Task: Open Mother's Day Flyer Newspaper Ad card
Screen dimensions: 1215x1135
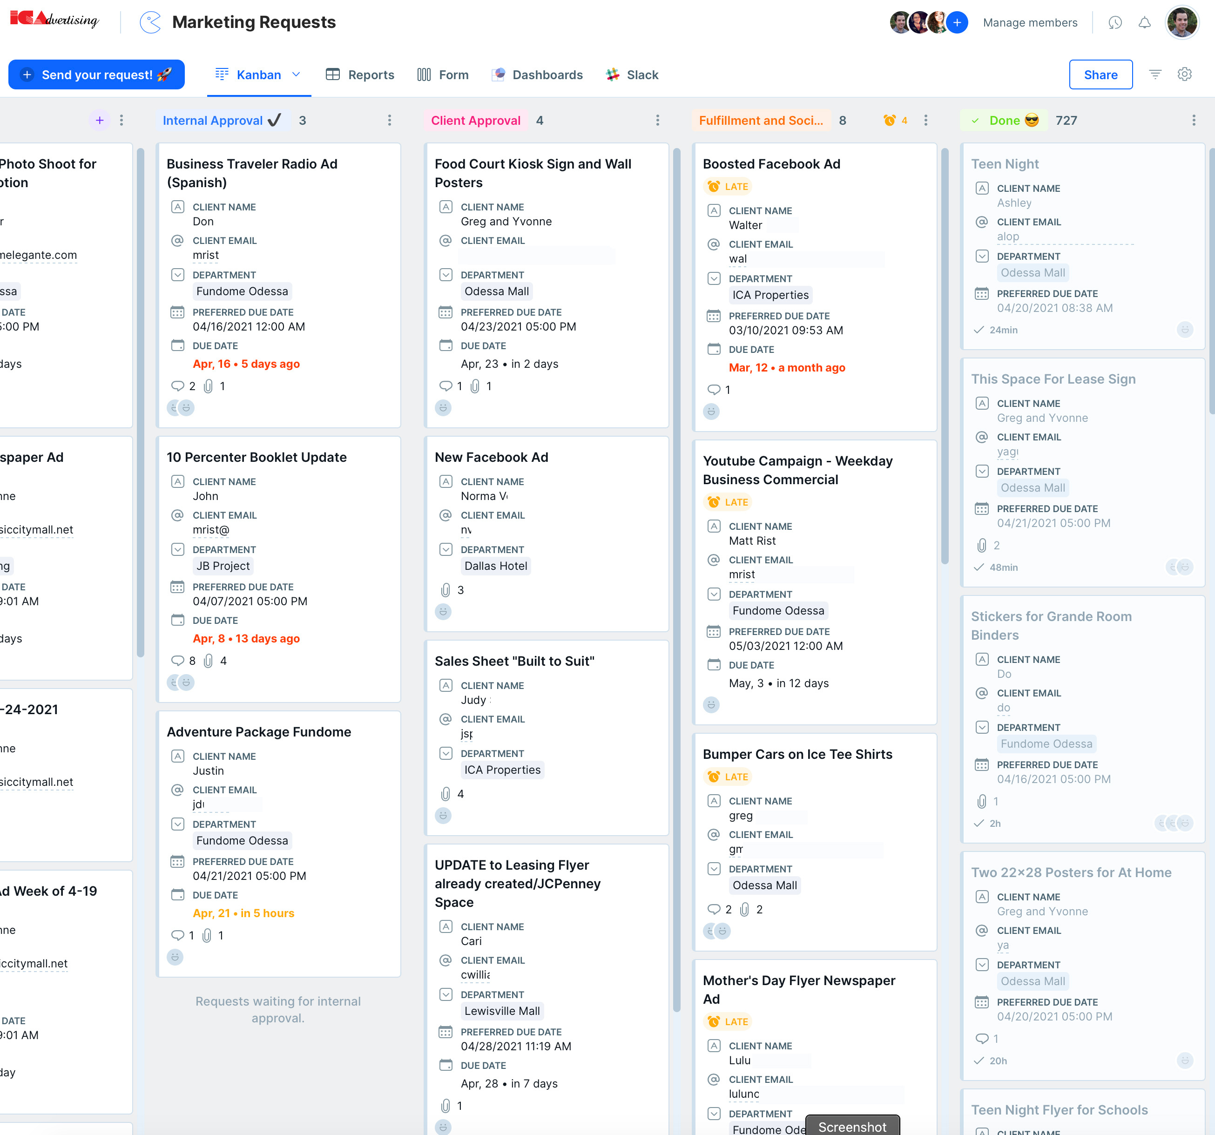Action: tap(815, 1047)
